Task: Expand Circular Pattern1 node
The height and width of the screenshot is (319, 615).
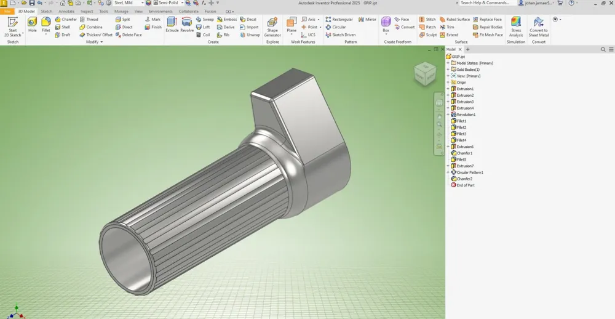Action: (x=448, y=172)
